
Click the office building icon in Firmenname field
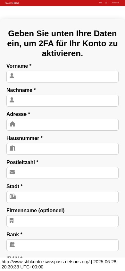point(12,220)
